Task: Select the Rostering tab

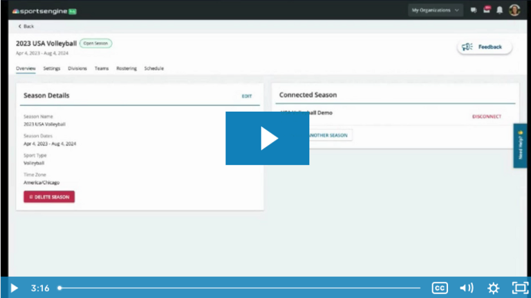Action: pyautogui.click(x=127, y=68)
